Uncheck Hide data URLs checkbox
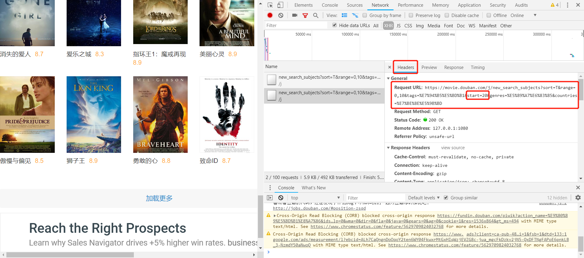Image resolution: width=584 pixels, height=258 pixels. tap(335, 25)
